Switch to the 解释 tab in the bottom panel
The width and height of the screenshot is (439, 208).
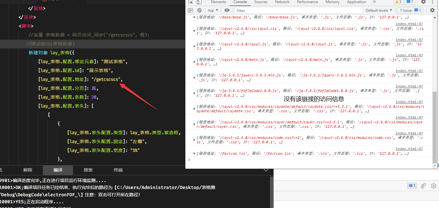28,170
